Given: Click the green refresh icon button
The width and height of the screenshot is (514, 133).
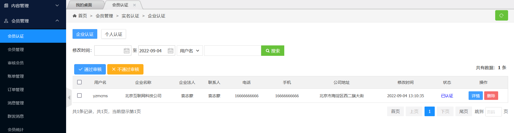Looking at the screenshot, I should tap(501, 15).
